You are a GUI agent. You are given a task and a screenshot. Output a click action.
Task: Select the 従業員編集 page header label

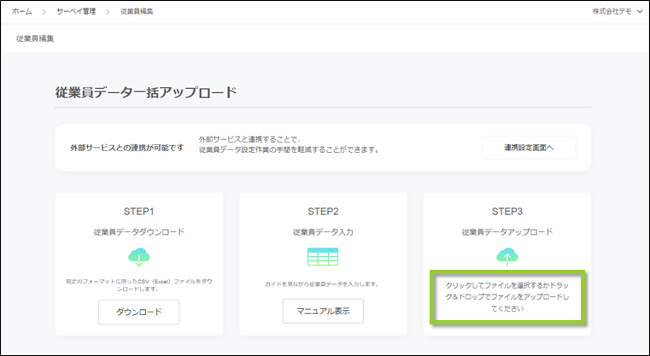pos(35,38)
